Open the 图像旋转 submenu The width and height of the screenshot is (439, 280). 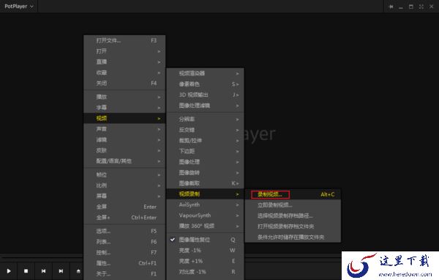205,172
